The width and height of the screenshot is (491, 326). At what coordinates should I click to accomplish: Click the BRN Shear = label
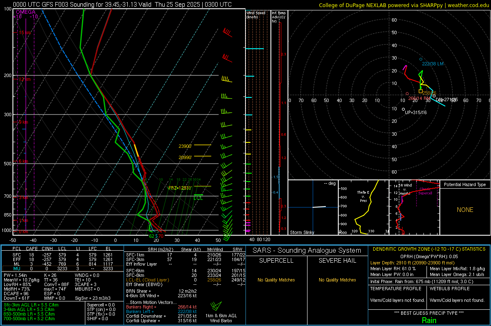(x=139, y=291)
